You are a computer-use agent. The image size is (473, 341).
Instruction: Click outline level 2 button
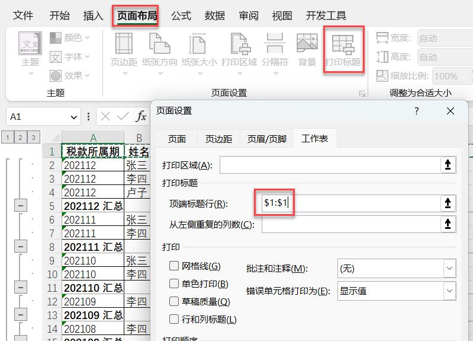click(x=20, y=138)
